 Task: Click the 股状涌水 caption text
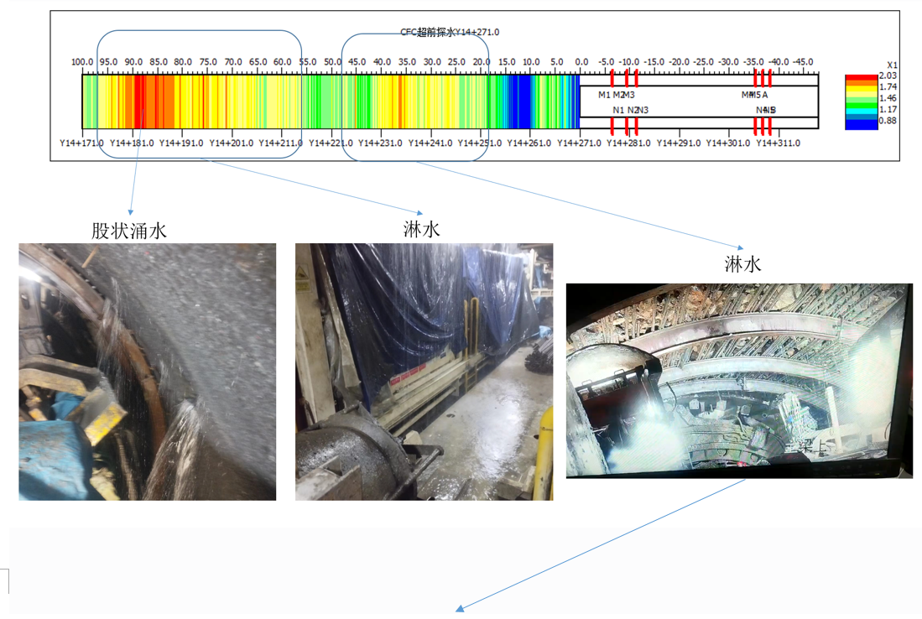click(x=129, y=231)
